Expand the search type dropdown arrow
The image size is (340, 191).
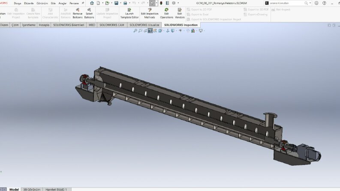click(310, 3)
